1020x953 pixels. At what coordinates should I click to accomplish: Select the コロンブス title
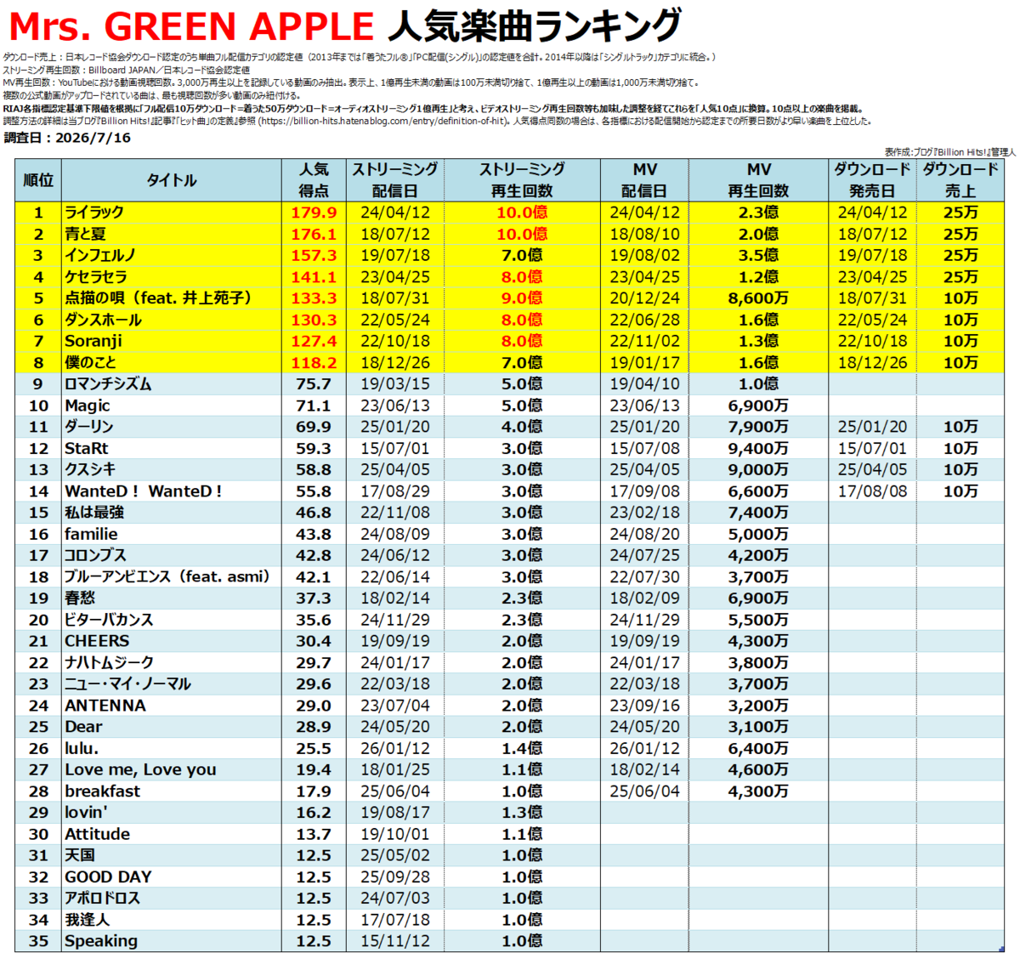95,555
